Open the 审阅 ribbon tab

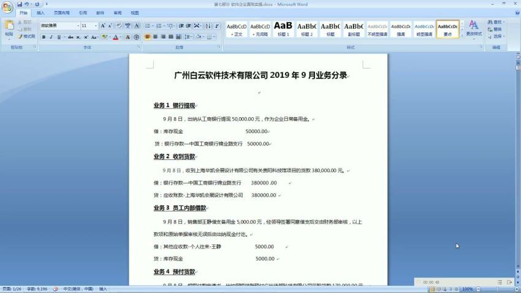(118, 13)
